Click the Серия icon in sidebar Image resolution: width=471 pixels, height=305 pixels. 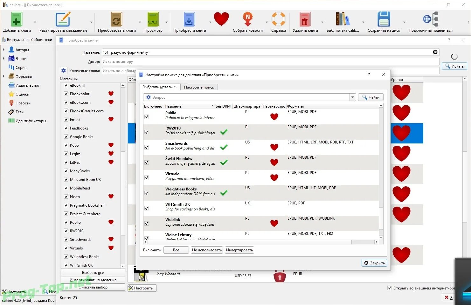[x=11, y=67]
